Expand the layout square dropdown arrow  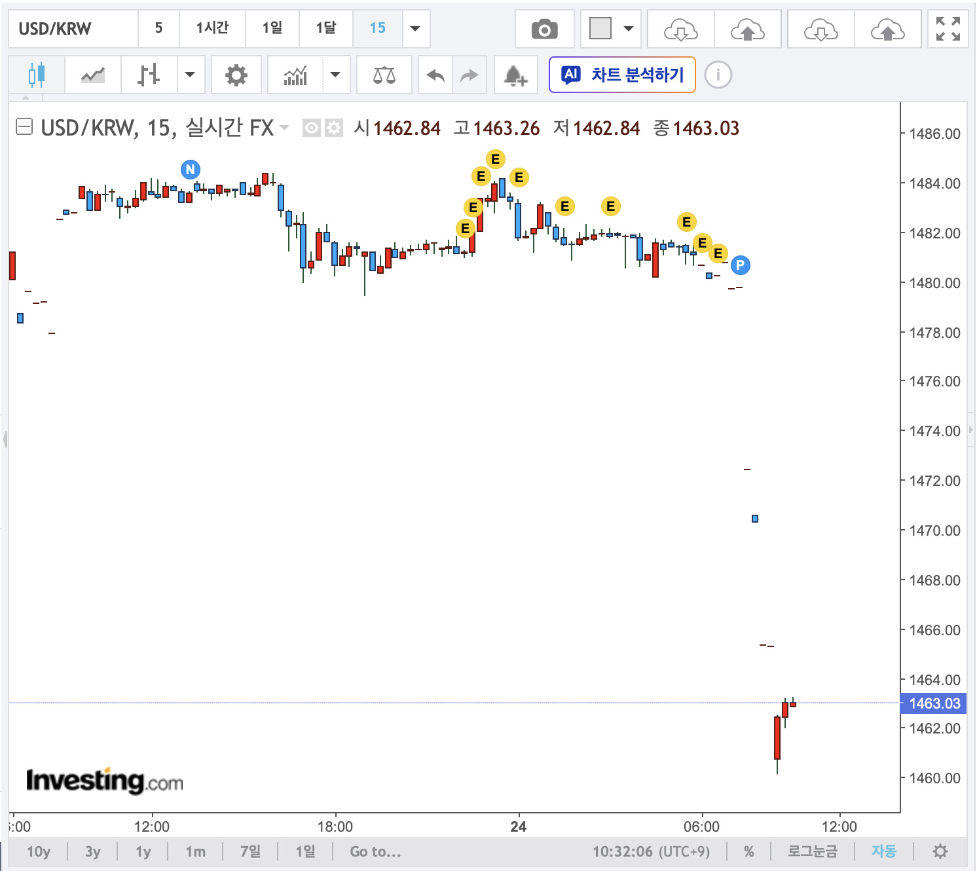[629, 28]
